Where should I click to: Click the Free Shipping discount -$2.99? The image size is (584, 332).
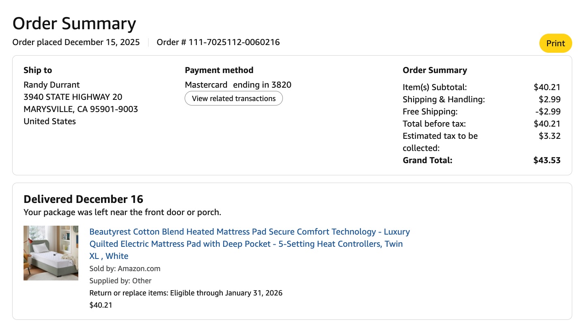pos(548,112)
